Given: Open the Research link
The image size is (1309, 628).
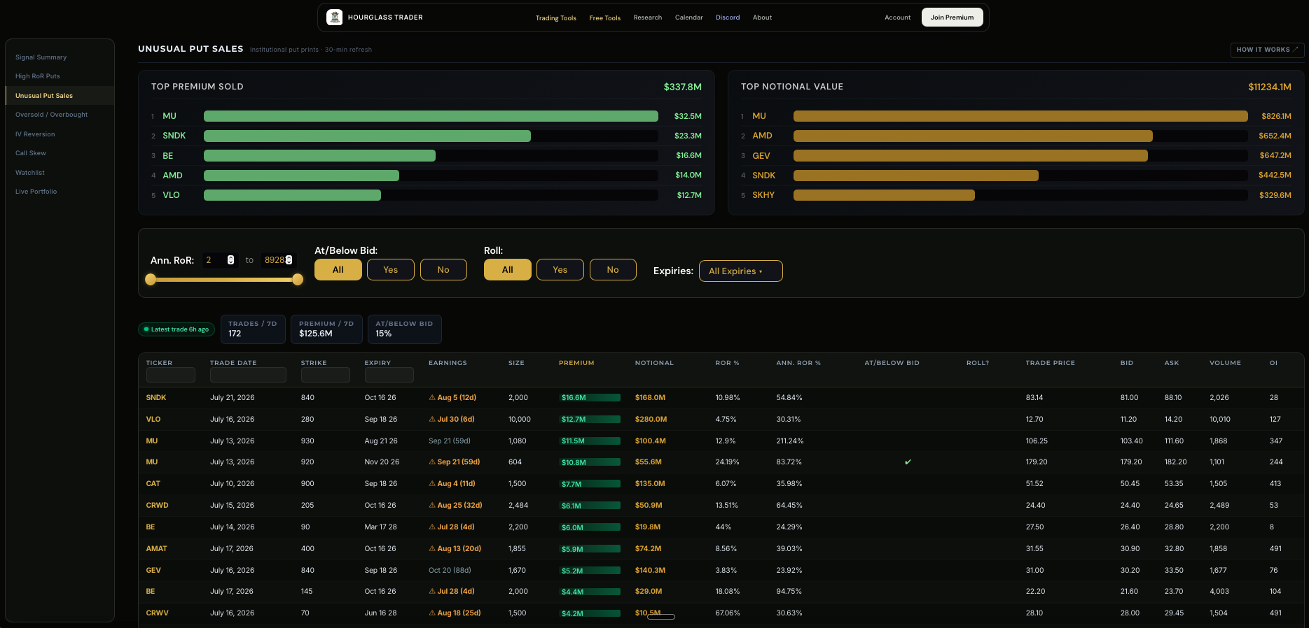Looking at the screenshot, I should pos(648,17).
